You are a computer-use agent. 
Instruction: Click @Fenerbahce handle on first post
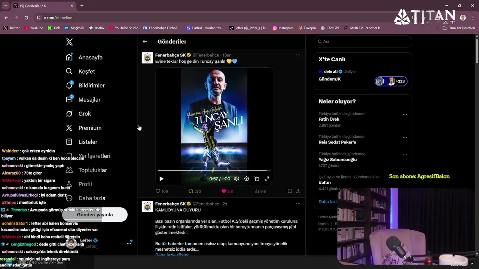coord(206,55)
